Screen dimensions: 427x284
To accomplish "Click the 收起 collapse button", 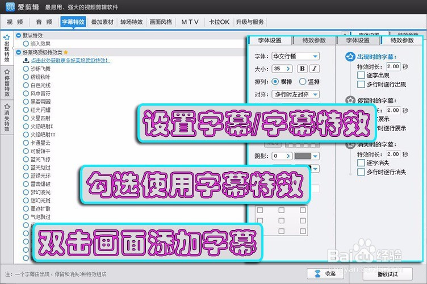I will pos(325,274).
